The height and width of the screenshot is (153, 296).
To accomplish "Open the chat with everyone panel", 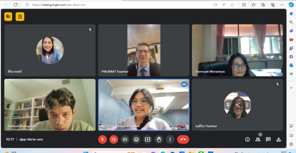I will pos(268,140).
